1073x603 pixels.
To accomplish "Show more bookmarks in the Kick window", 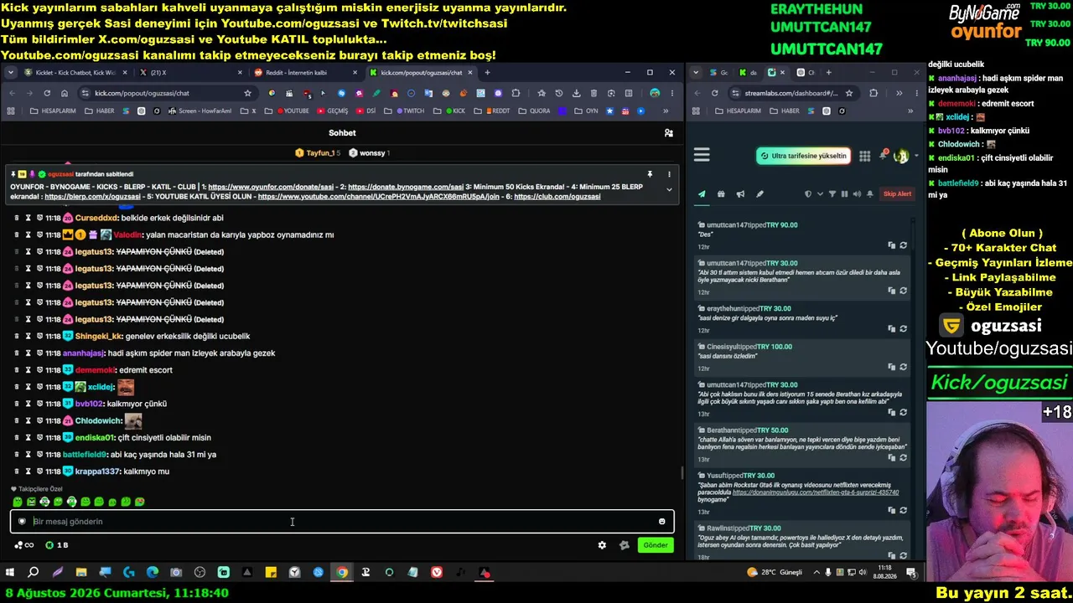I will [x=665, y=111].
